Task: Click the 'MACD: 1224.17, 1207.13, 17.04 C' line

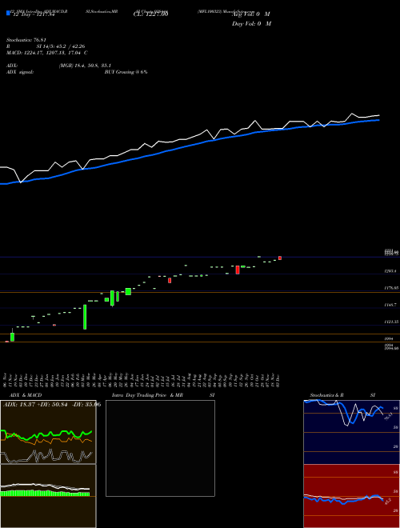Action: [x=47, y=53]
